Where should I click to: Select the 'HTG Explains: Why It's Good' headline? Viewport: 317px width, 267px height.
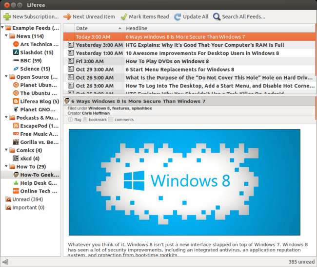tap(205, 45)
